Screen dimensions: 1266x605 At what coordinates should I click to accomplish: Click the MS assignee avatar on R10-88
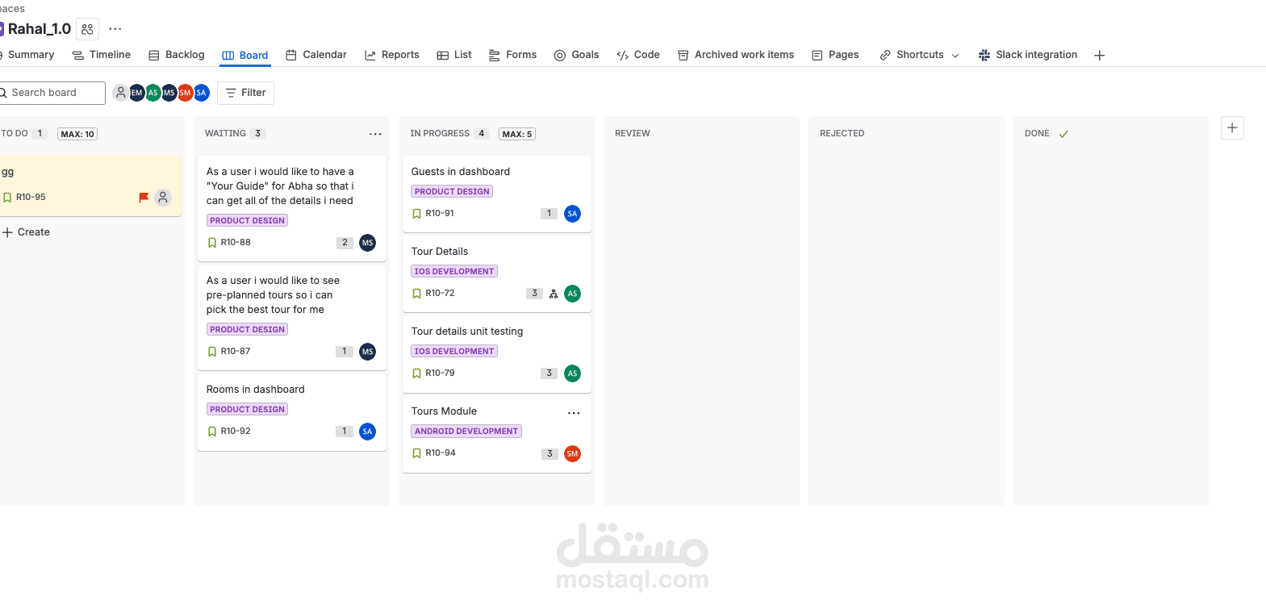coord(367,243)
